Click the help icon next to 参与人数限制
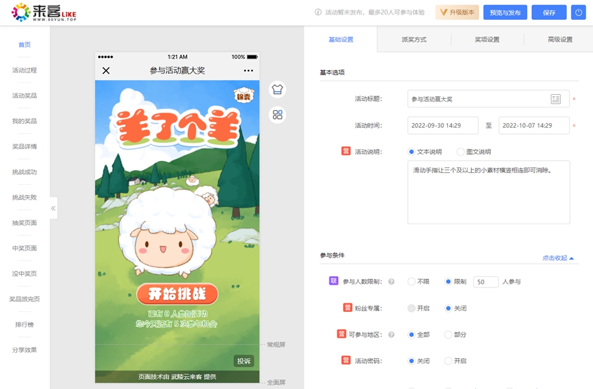The height and width of the screenshot is (389, 593). tap(391, 282)
